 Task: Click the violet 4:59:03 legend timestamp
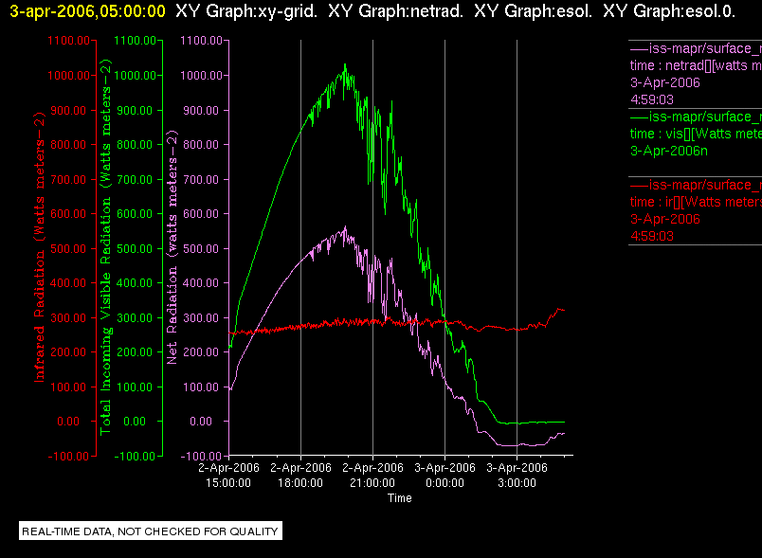coord(652,99)
